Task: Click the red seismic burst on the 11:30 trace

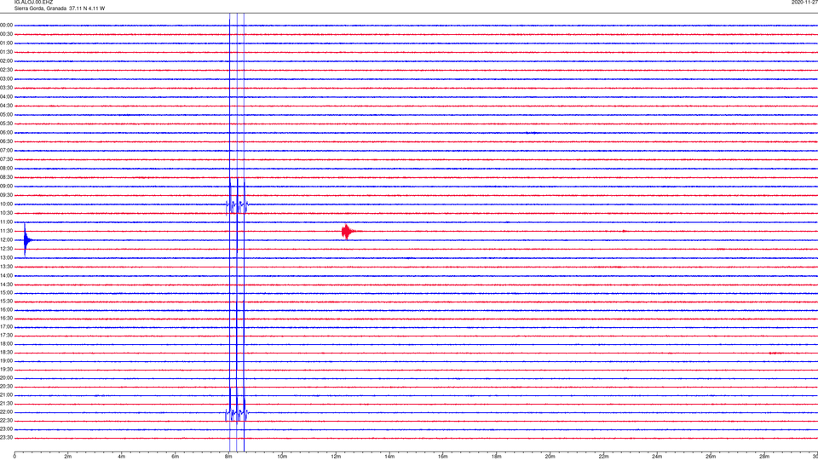Action: (348, 231)
